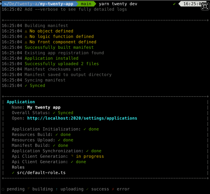Click checkmark beside Application Synchronization

87,151
